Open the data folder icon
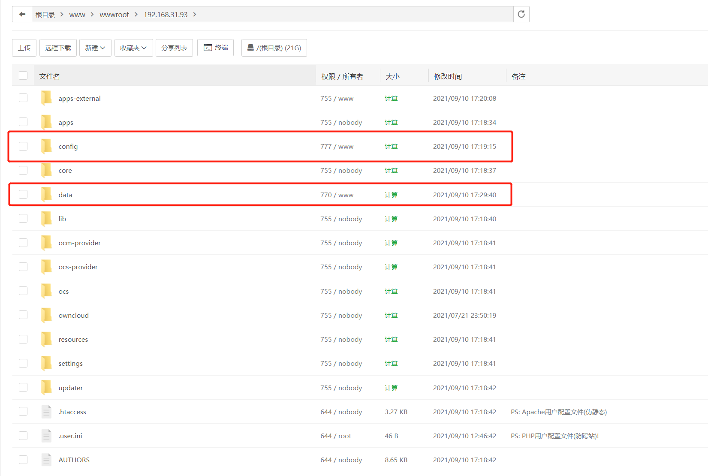 46,195
